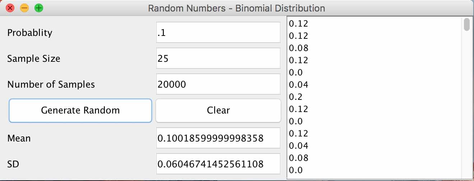Select the Mean output field
This screenshot has width=474, height=181.
pyautogui.click(x=218, y=138)
